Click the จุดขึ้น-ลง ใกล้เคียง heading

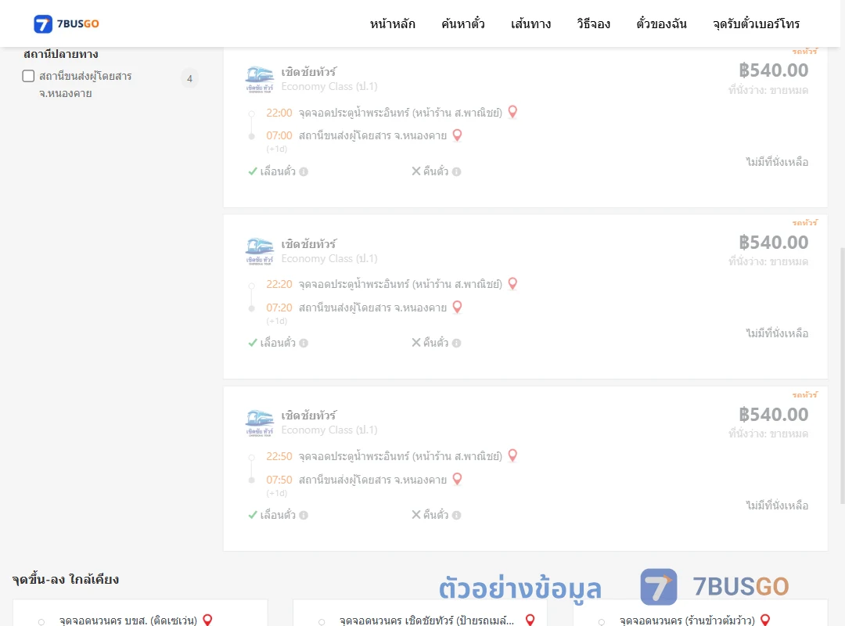pos(66,580)
